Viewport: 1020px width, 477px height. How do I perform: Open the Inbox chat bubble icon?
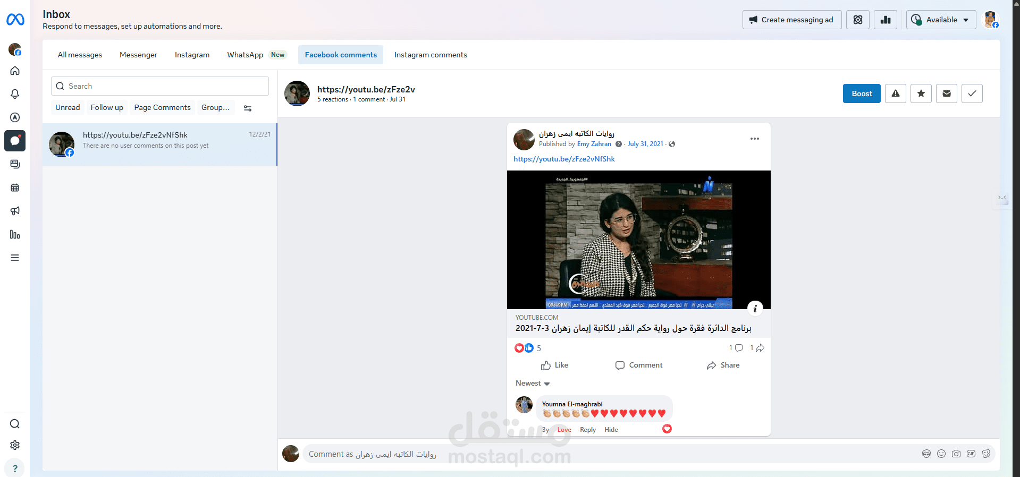click(15, 141)
